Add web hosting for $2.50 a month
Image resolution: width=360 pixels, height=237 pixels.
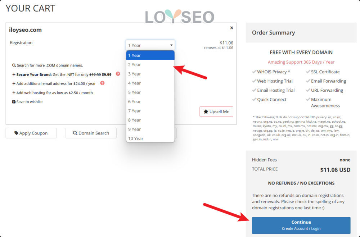[x=53, y=93]
